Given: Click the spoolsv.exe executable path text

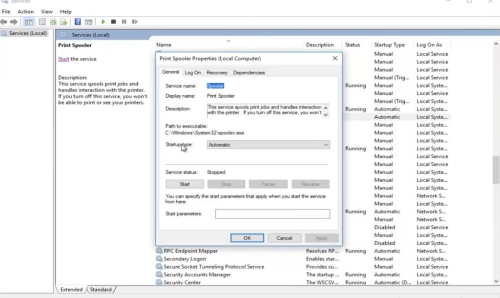Looking at the screenshot, I should coord(205,133).
